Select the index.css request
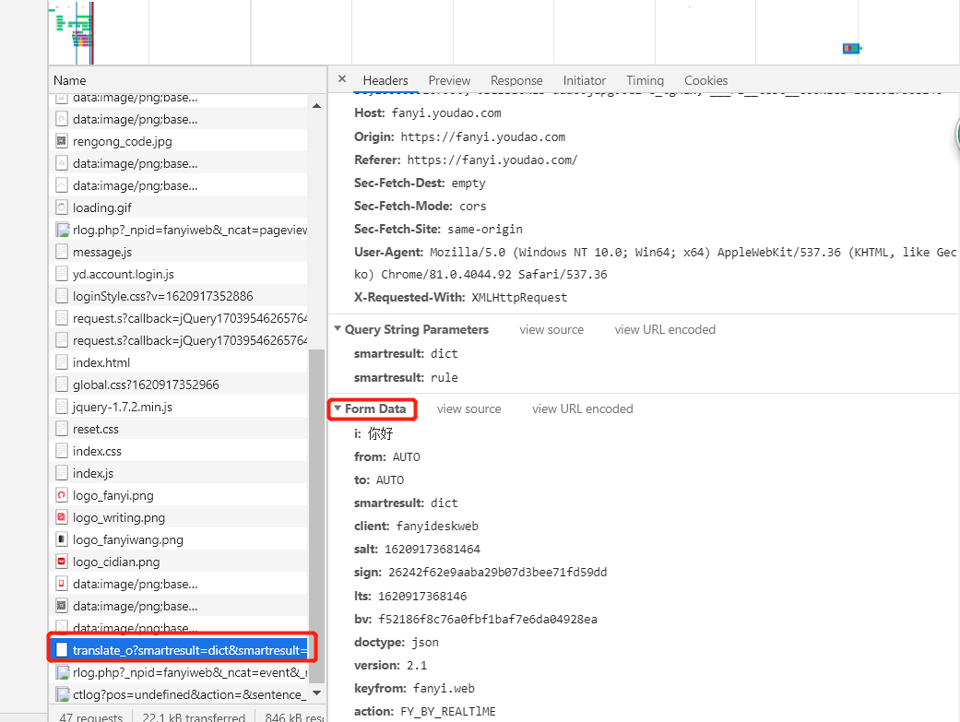The image size is (960, 722). pos(178,451)
